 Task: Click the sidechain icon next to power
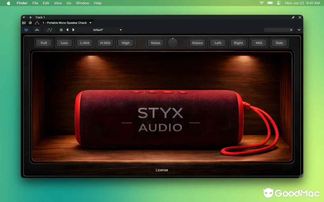(37, 30)
